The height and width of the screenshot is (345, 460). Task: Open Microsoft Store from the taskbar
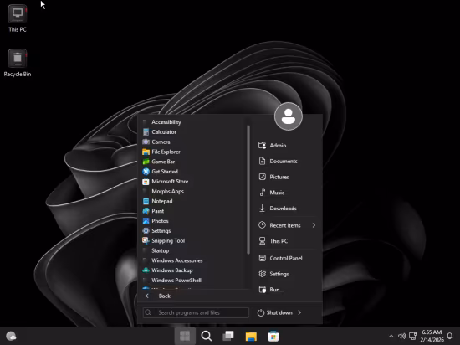(x=273, y=336)
